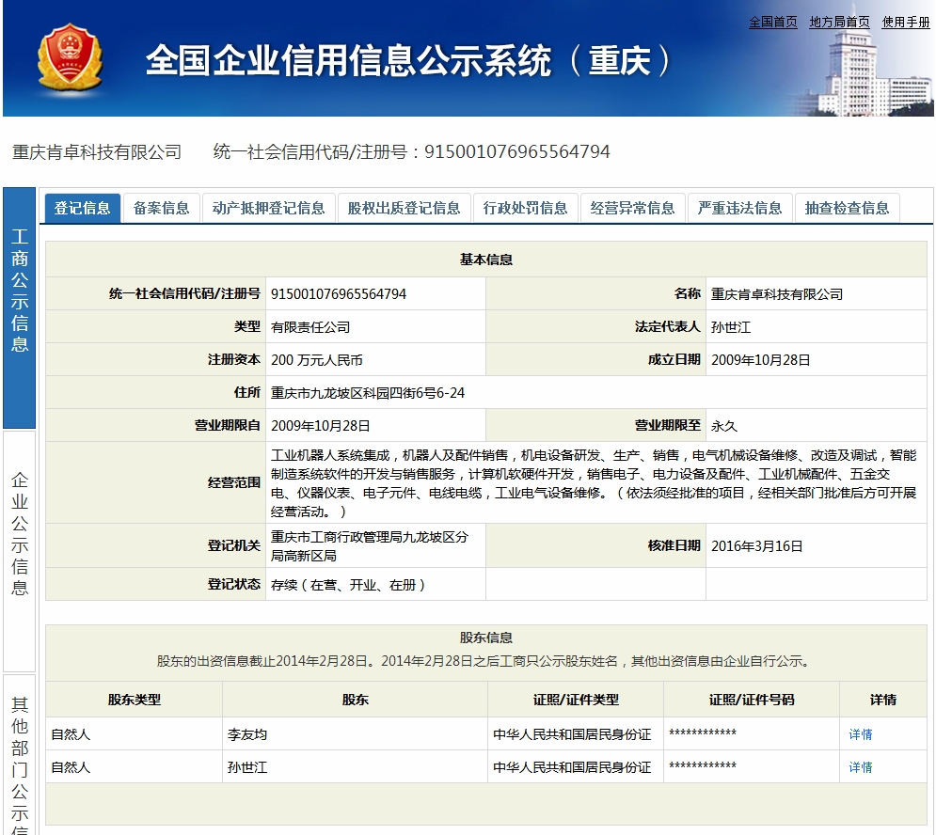View 详情 for shareholder 孙世江
Viewport: 936px width, 835px height.
click(x=860, y=767)
